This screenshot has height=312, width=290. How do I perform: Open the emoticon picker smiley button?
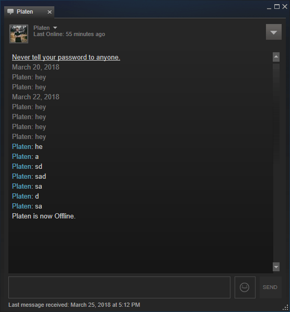click(245, 287)
